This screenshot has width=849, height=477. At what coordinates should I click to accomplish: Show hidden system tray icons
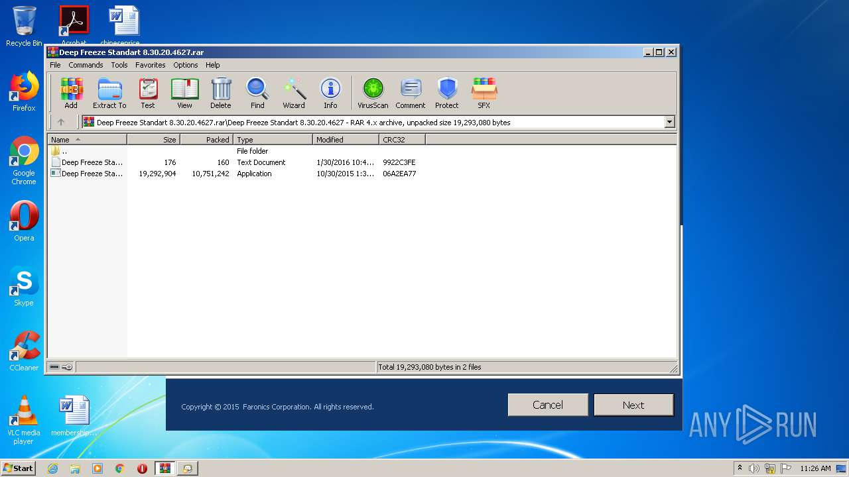pos(740,468)
